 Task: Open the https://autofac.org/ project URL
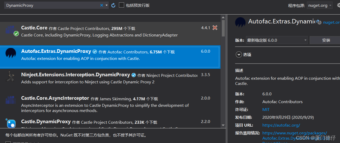coord(281,125)
